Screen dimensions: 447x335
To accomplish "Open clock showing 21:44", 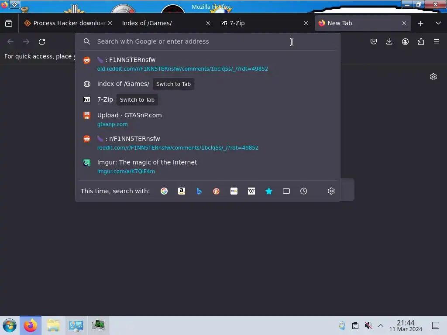I will (406, 326).
